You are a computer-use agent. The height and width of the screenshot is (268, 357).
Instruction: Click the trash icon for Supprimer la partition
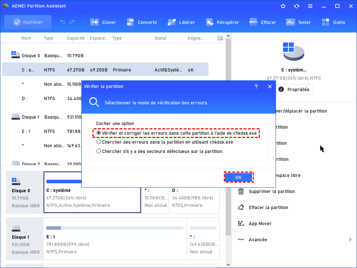click(241, 192)
